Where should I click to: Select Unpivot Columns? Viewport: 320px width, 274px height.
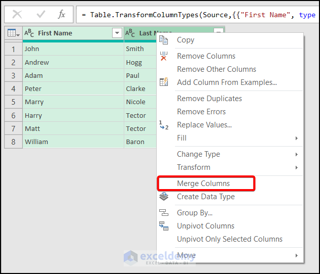230,226
